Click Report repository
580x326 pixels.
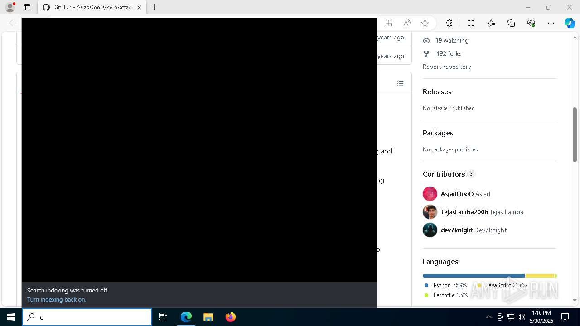447,67
